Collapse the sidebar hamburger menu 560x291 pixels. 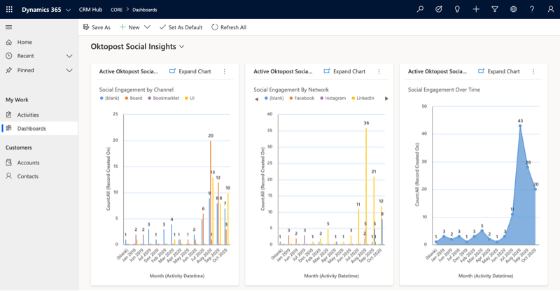click(x=9, y=27)
